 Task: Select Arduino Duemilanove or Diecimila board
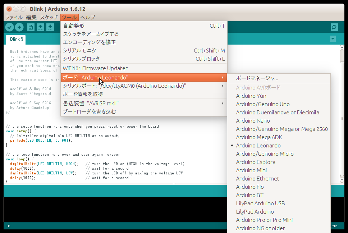click(279, 112)
